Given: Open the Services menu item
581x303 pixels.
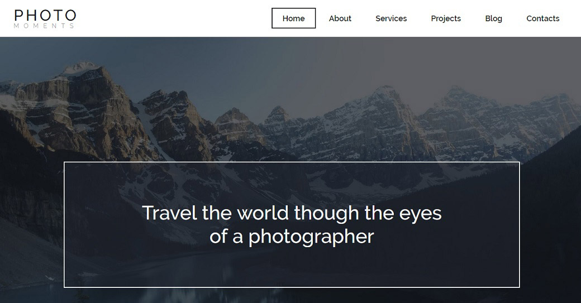Looking at the screenshot, I should pos(391,18).
